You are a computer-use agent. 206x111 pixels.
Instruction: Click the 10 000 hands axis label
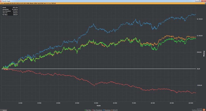(20, 103)
